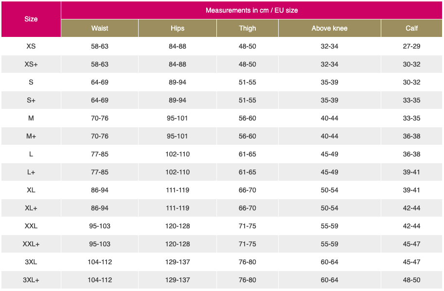Select the Waist column header

tap(100, 28)
